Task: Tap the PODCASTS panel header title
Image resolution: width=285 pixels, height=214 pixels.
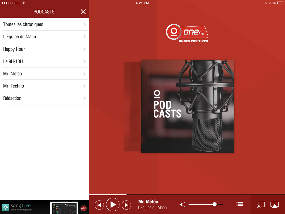Action: pyautogui.click(x=44, y=12)
